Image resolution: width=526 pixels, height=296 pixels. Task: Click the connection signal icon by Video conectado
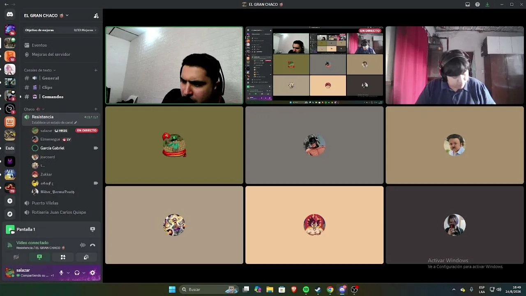click(10, 245)
